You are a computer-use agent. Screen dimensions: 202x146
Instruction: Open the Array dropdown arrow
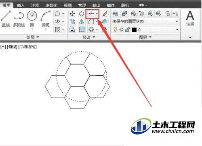coord(97,29)
